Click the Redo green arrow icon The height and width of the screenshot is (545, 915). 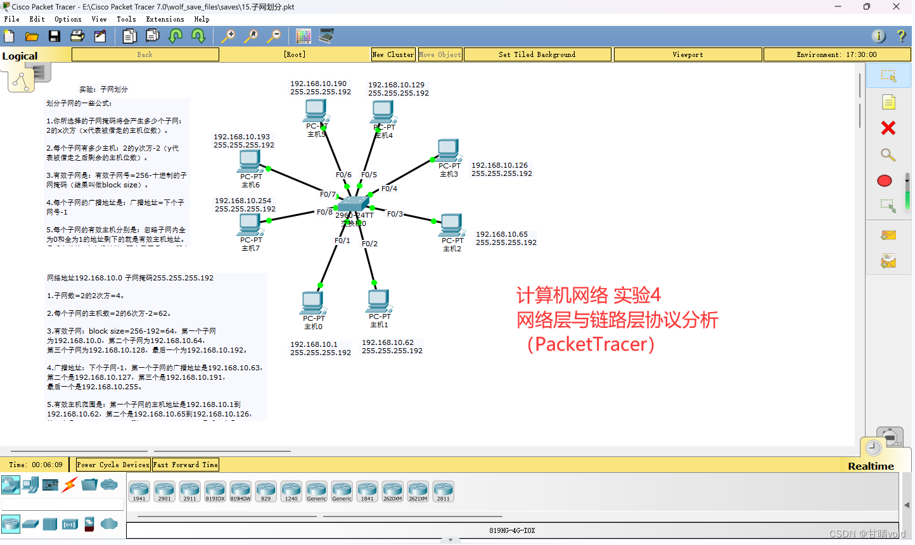point(198,36)
